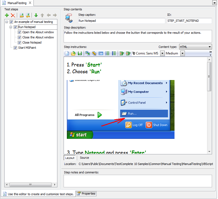Click test steps scroll-left arrow
Viewport: 218px width, 199px height.
7,185
